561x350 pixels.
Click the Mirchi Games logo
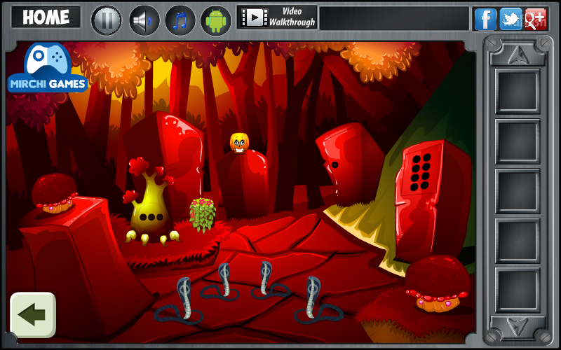coord(47,68)
